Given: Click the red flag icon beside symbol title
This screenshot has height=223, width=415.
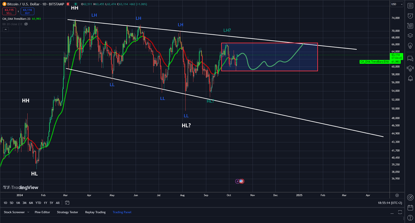Looking at the screenshot, I should (69, 4).
